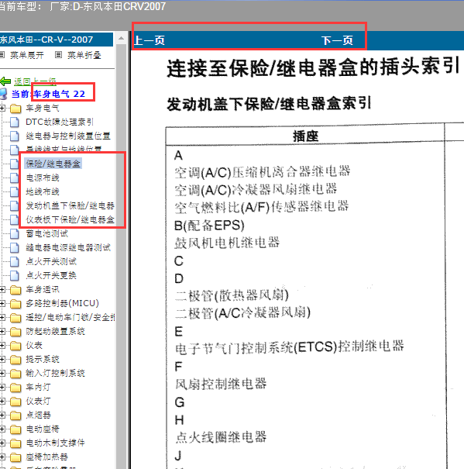Click the tree panel scroll-up arrow
This screenshot has width=464, height=469.
[x=121, y=38]
